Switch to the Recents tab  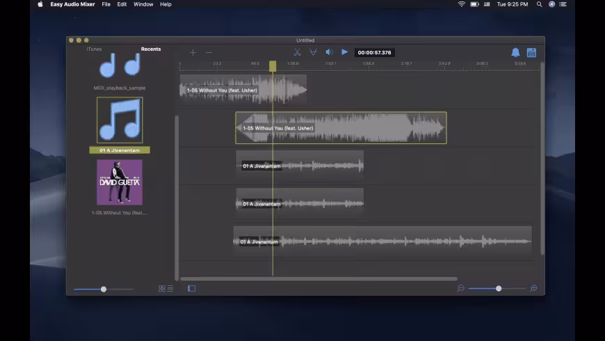tap(151, 49)
